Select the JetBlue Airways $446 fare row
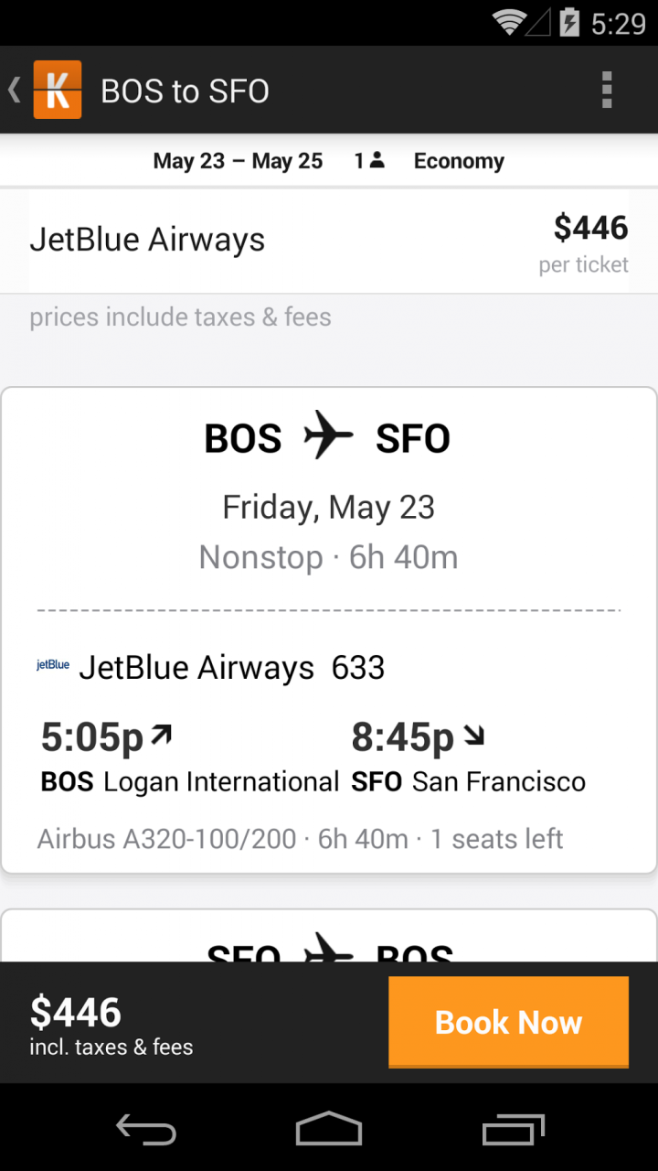The width and height of the screenshot is (658, 1171). coord(329,242)
